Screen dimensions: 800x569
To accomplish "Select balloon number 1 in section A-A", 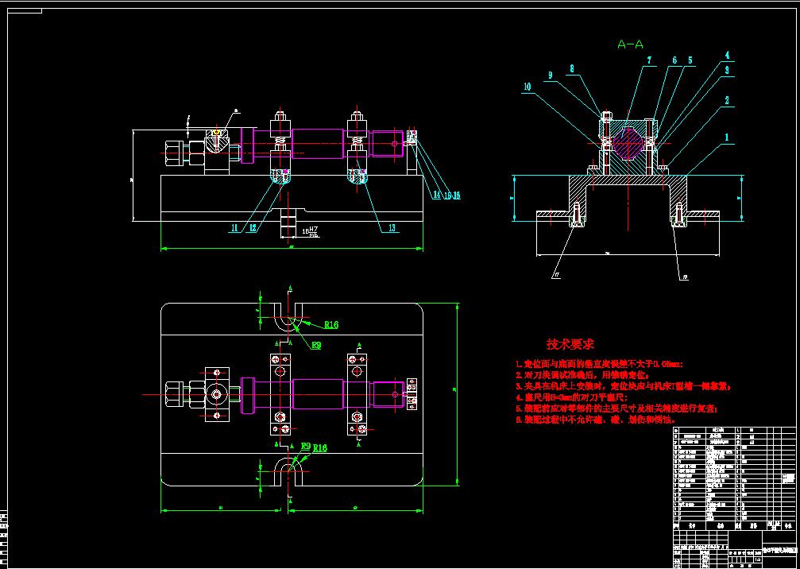I will (727, 137).
